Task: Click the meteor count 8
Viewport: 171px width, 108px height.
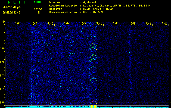Action: pyautogui.click(x=39, y=13)
